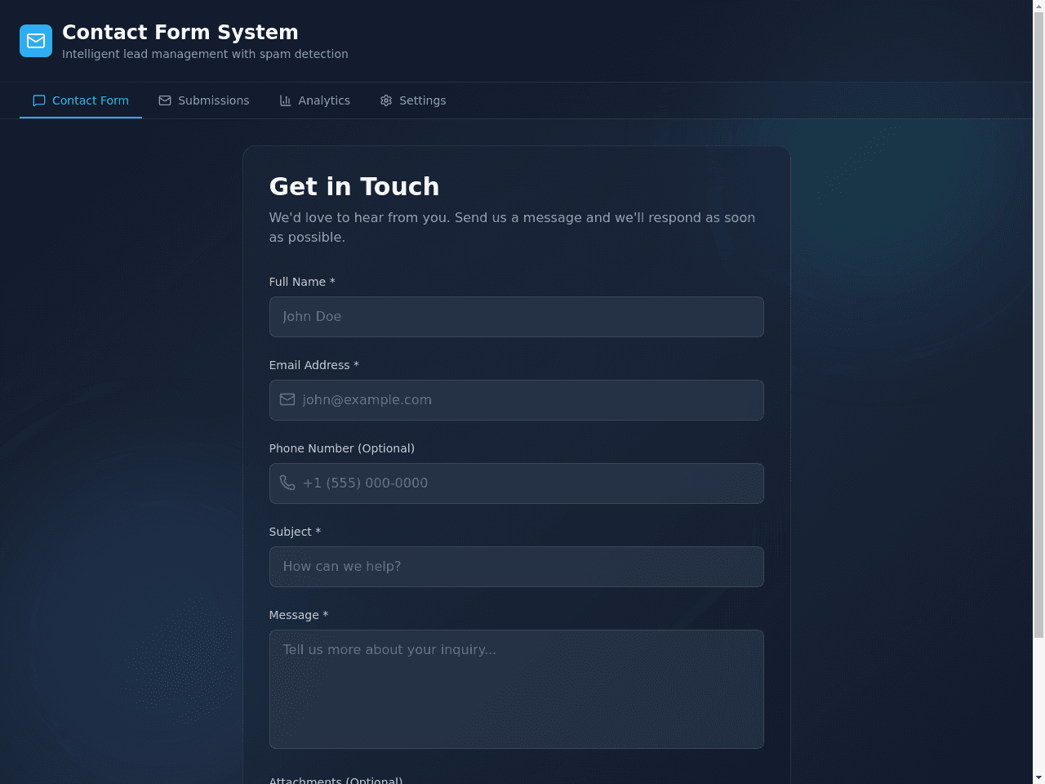
Task: Click into the Message text area
Action: tap(517, 689)
